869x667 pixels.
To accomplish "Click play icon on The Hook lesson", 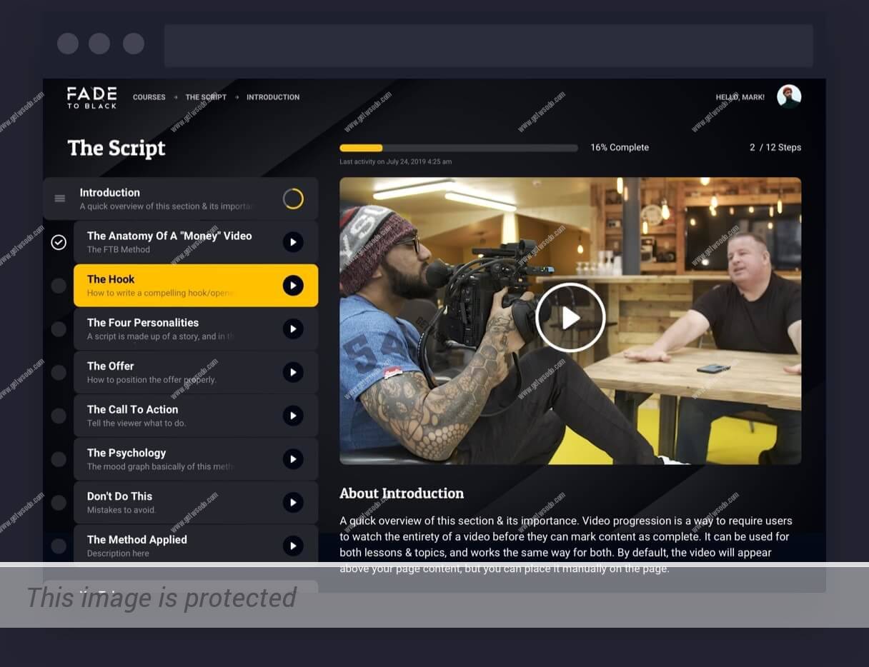I will [293, 286].
